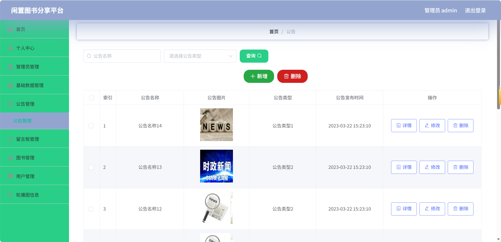Expand 轮播图信息 menu via its chevron

[x=61, y=194]
